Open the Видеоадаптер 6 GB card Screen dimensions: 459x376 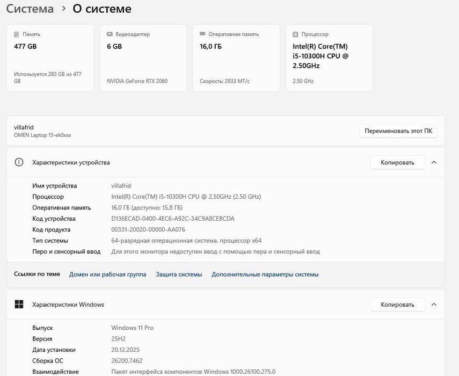coord(143,58)
